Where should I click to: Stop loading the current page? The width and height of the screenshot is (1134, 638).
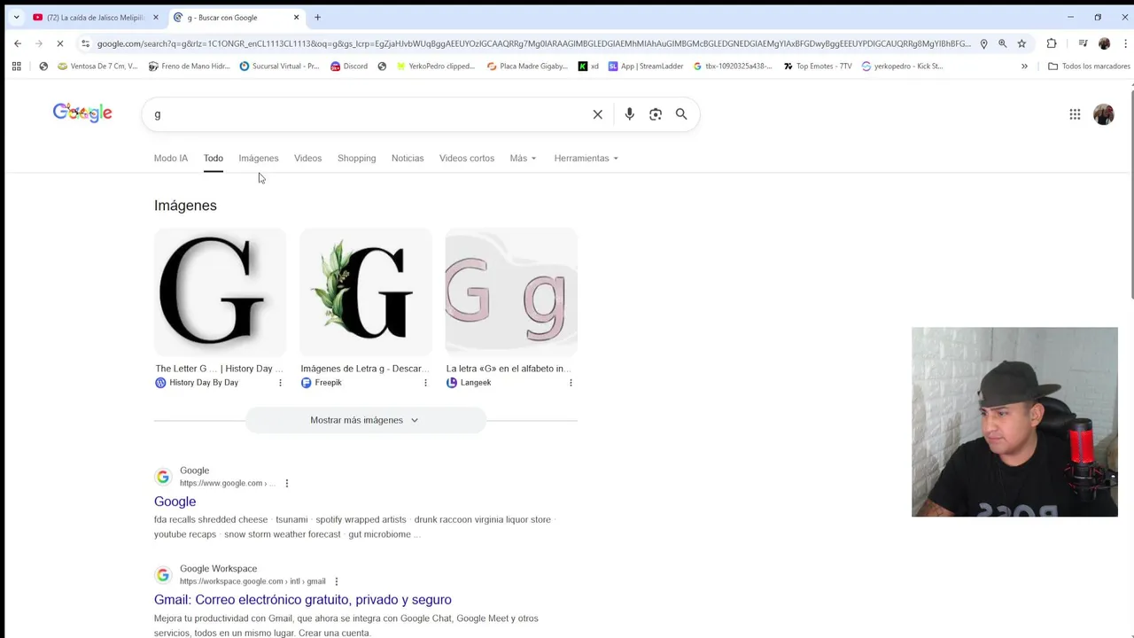[x=59, y=43]
